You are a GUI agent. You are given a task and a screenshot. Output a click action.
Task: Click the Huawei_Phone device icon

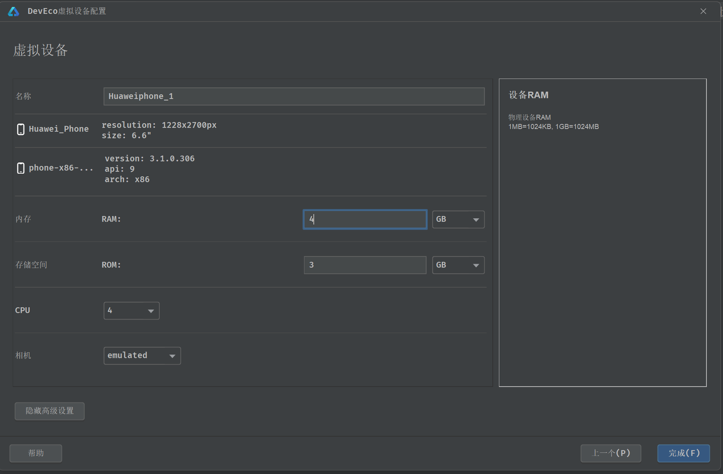click(x=21, y=129)
